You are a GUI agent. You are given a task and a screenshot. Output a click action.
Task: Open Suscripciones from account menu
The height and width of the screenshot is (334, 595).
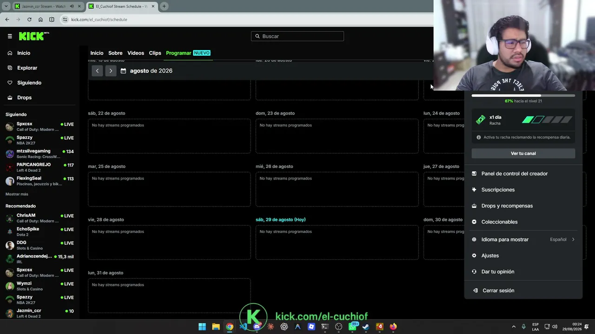[x=523, y=190]
